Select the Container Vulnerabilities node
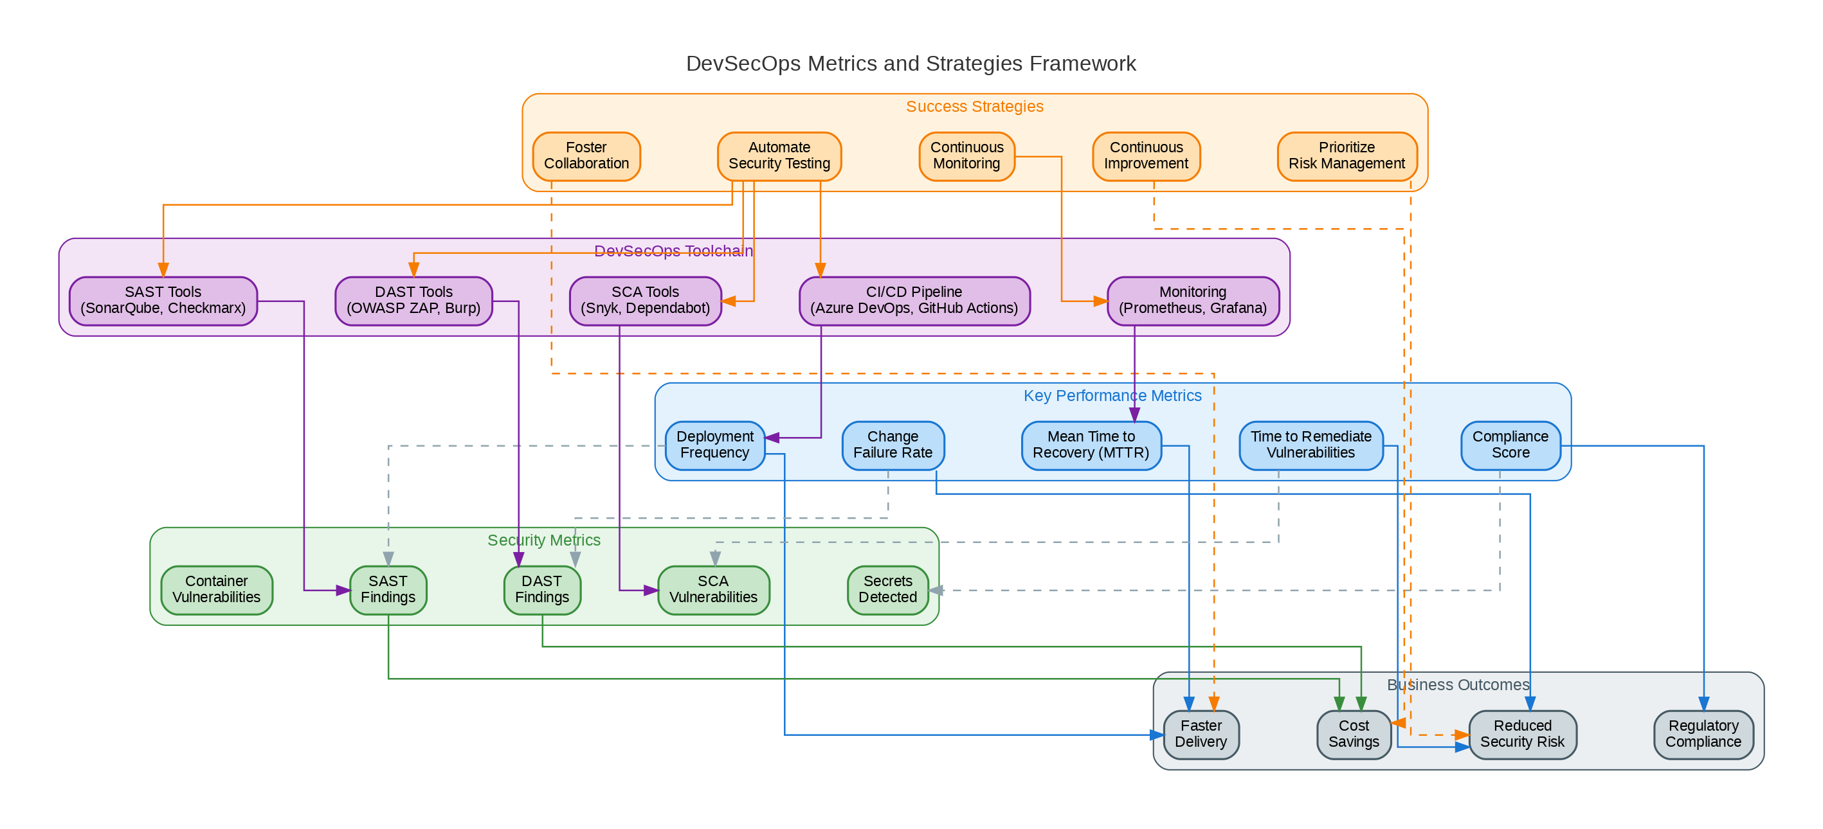Image resolution: width=1823 pixels, height=829 pixels. [217, 589]
